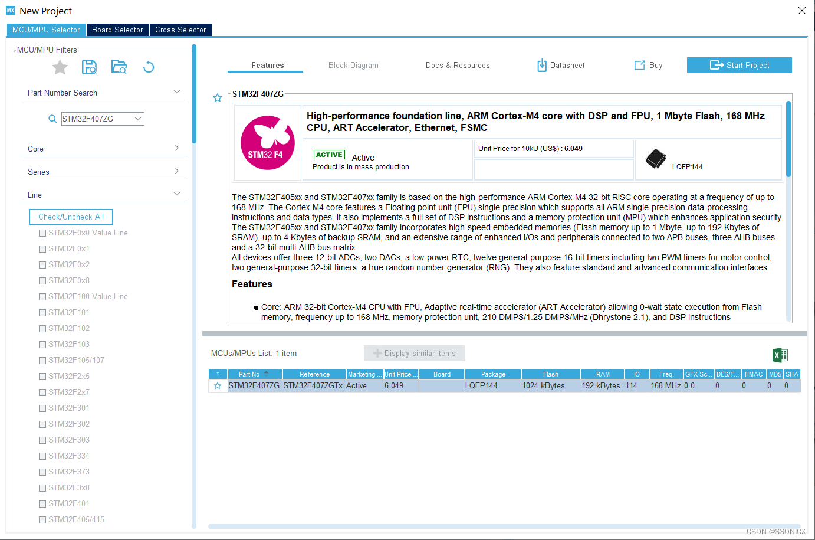The width and height of the screenshot is (815, 540).
Task: Check the STM32F0x2 line checkbox
Action: coord(42,265)
